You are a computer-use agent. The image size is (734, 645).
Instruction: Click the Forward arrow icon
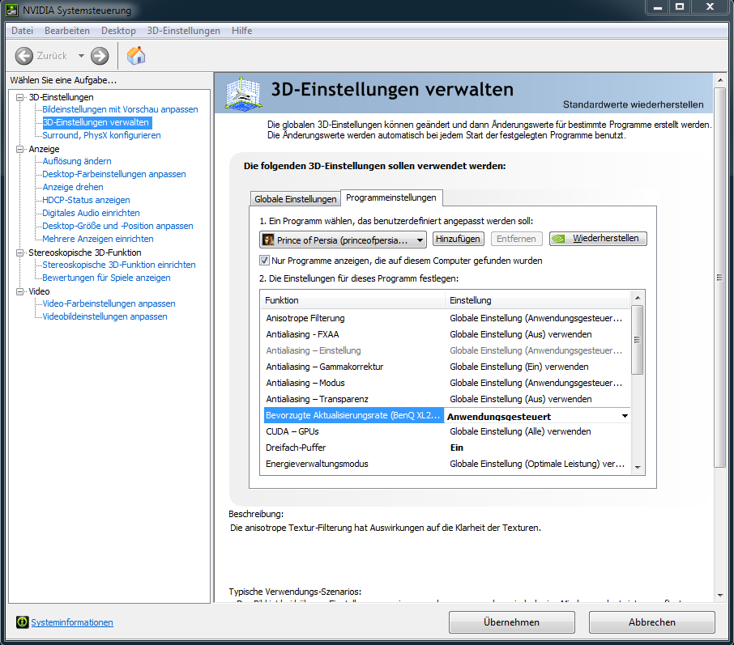(x=99, y=56)
